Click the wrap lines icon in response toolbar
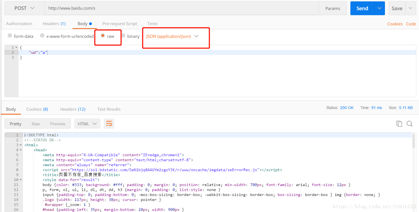419x212 pixels. 109,124
